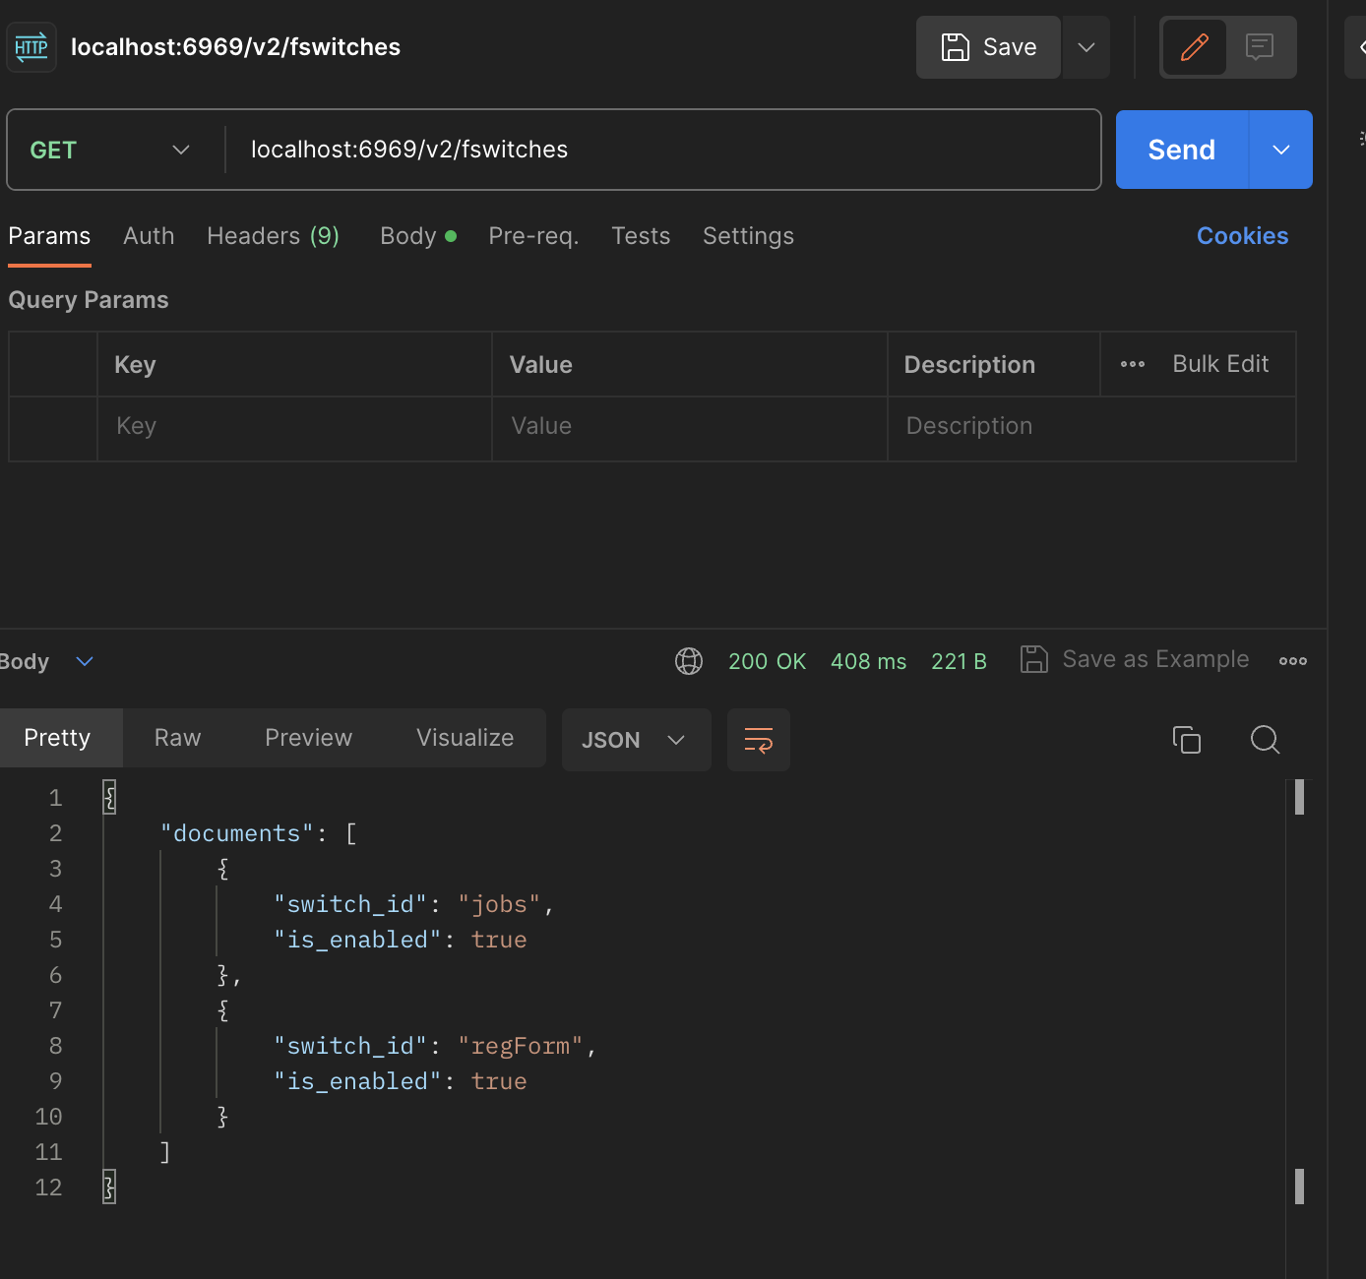Click the three-dot icon beside Bulk Edit

coord(1132,364)
